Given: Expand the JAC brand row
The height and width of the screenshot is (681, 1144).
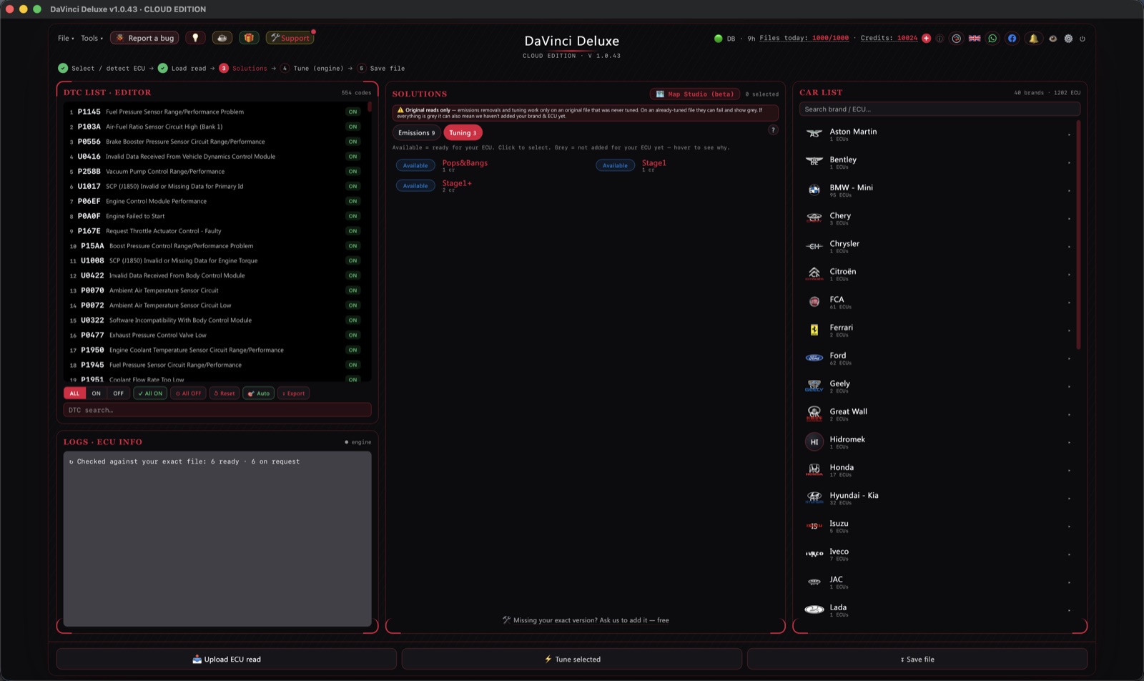Looking at the screenshot, I should [x=939, y=582].
